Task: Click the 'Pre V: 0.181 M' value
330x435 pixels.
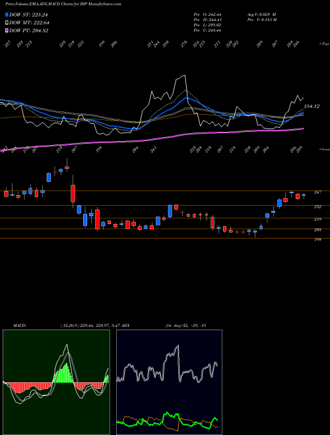Action: pyautogui.click(x=261, y=20)
